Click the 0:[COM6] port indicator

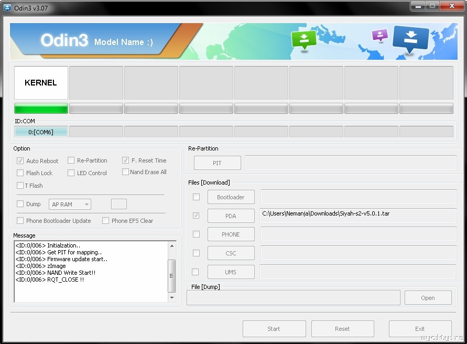41,132
